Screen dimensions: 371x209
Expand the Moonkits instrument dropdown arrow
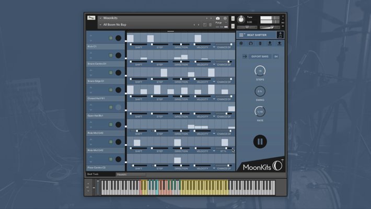pos(100,18)
